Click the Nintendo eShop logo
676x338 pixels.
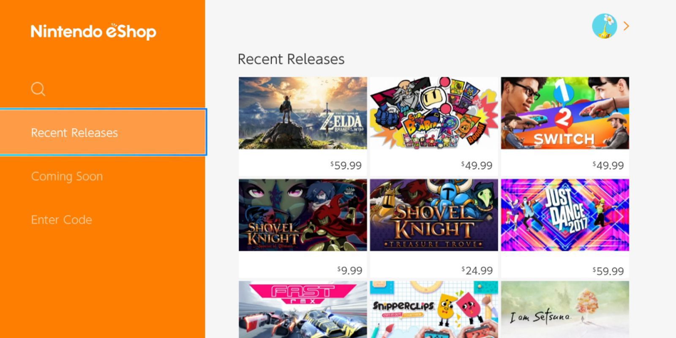click(x=93, y=31)
